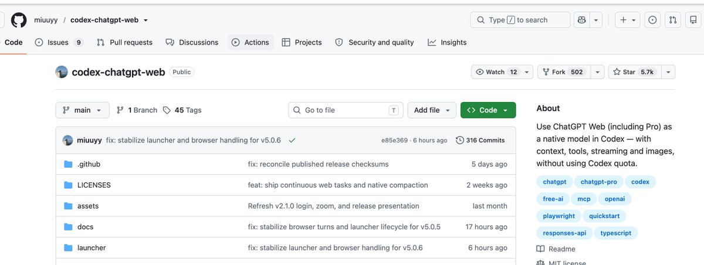Open the GitHub home logo

click(x=19, y=20)
